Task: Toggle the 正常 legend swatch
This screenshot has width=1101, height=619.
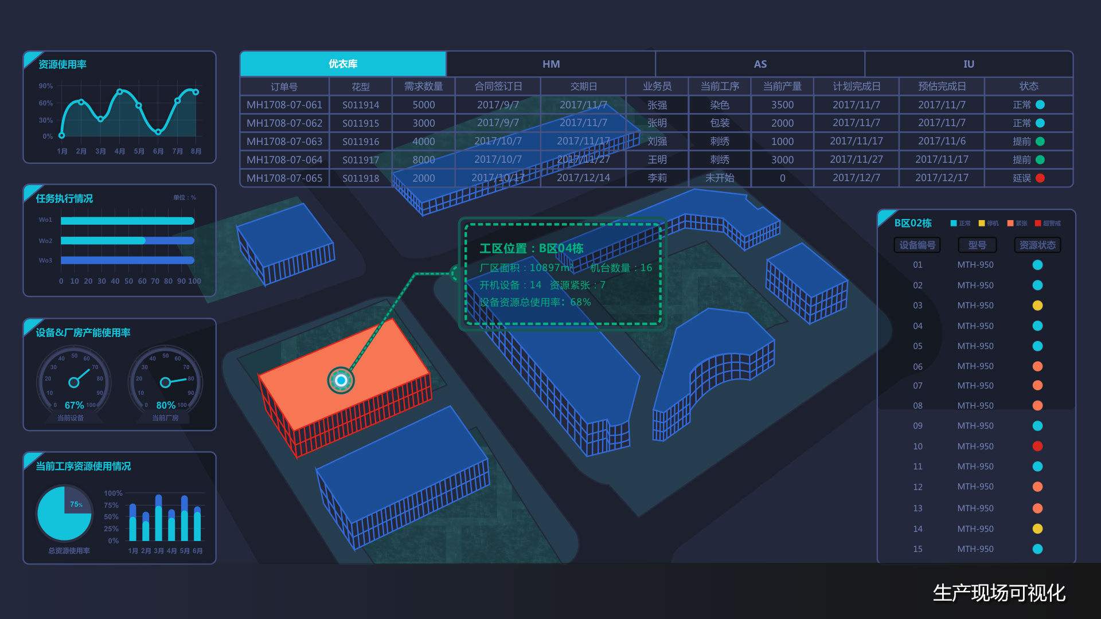Action: pyautogui.click(x=954, y=223)
